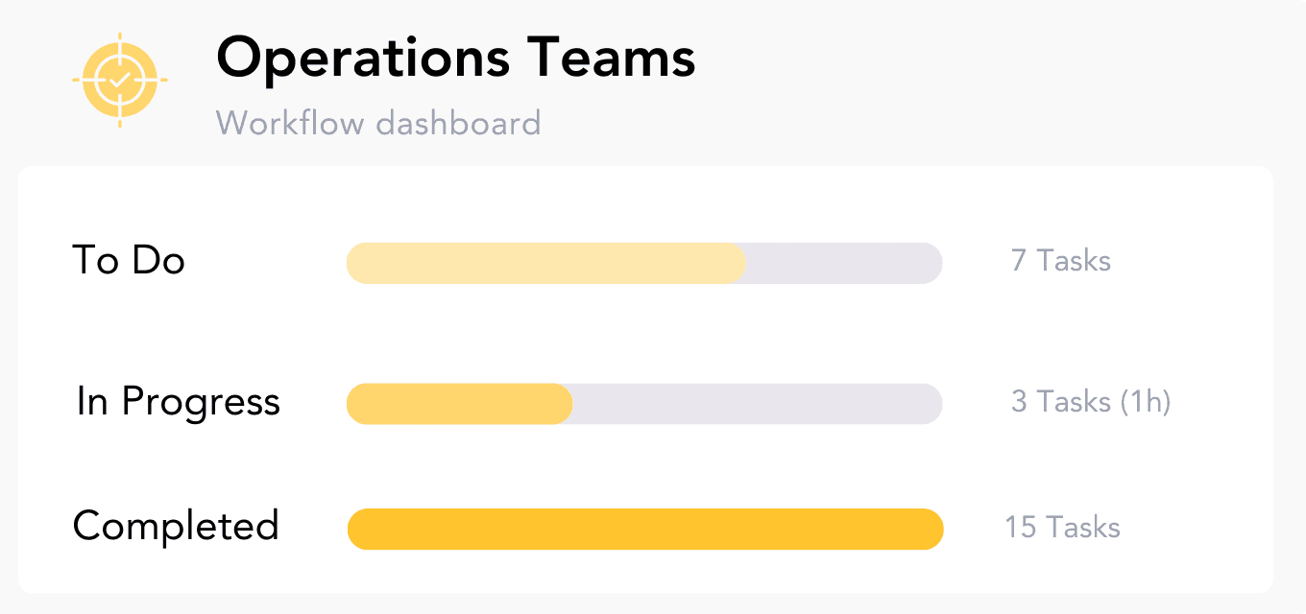The width and height of the screenshot is (1306, 614).
Task: Click the 15 Tasks count label
Action: pos(1062,527)
